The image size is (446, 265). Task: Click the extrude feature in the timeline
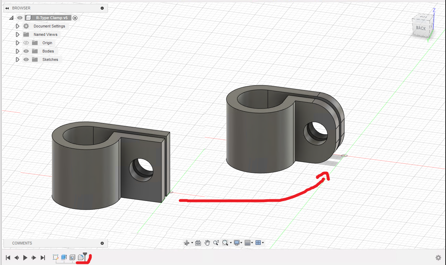[x=64, y=257]
